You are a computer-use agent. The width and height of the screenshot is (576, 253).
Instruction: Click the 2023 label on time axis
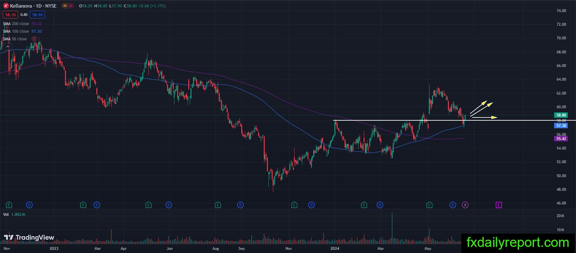pyautogui.click(x=54, y=249)
